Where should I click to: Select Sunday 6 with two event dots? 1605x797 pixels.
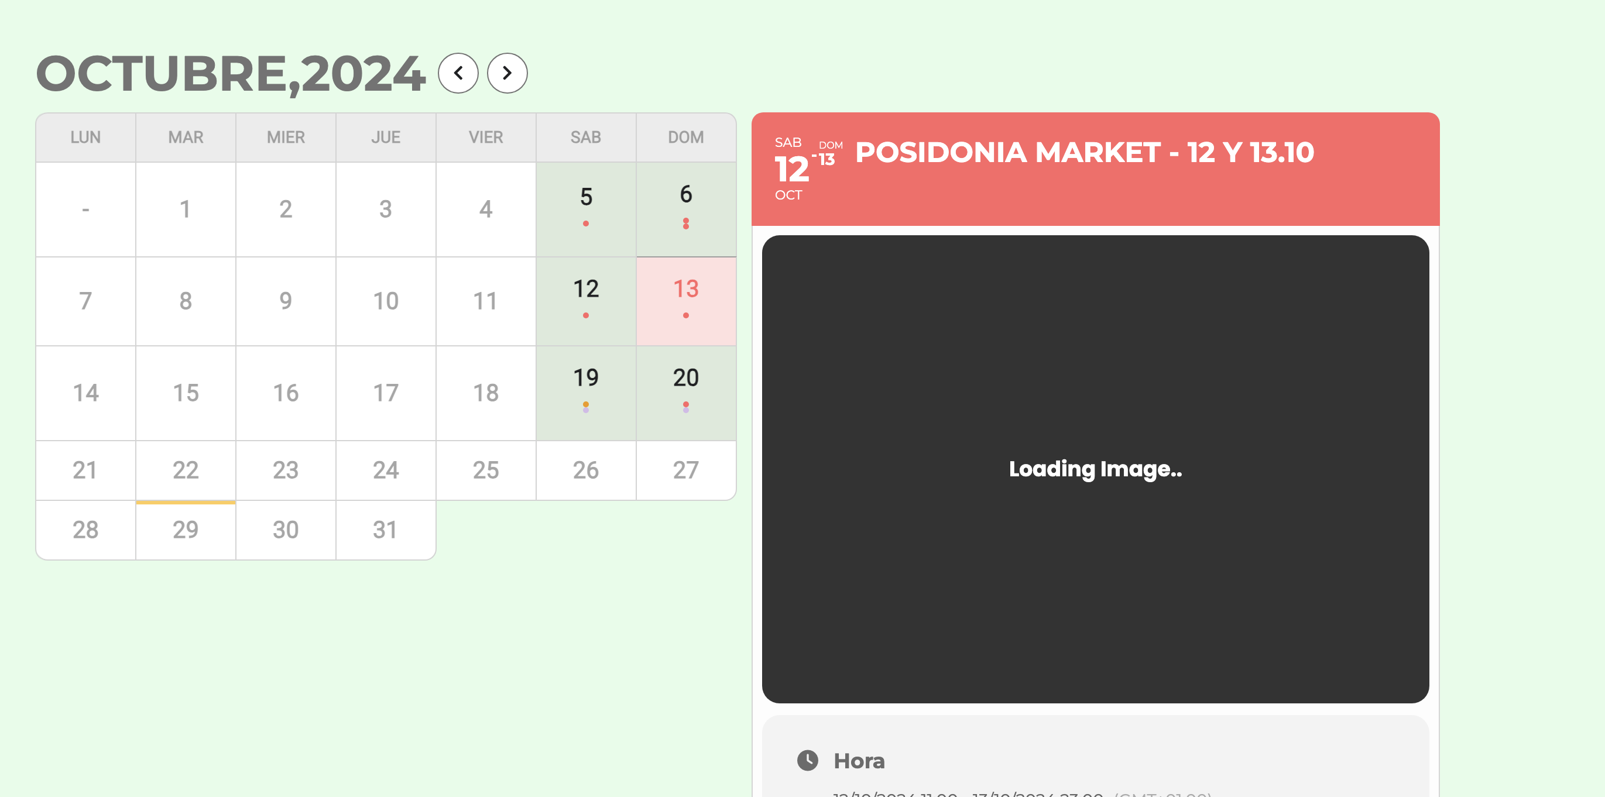point(686,209)
